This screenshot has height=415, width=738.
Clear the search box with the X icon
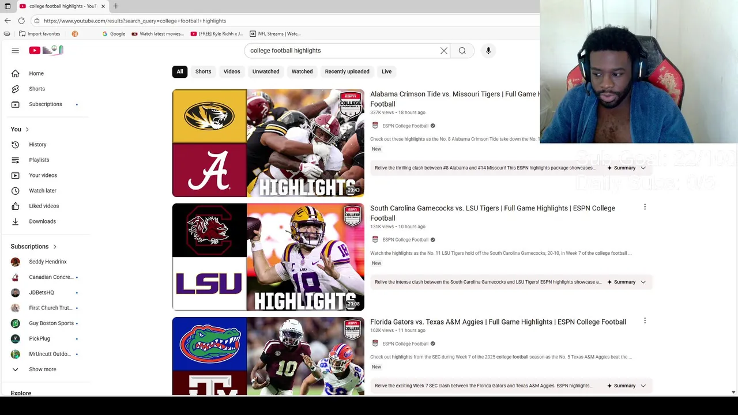click(x=444, y=51)
